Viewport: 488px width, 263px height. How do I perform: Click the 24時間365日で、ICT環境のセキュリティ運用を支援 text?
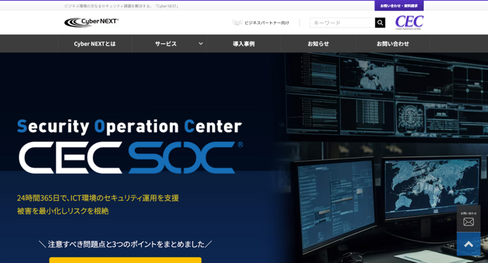[x=98, y=198]
